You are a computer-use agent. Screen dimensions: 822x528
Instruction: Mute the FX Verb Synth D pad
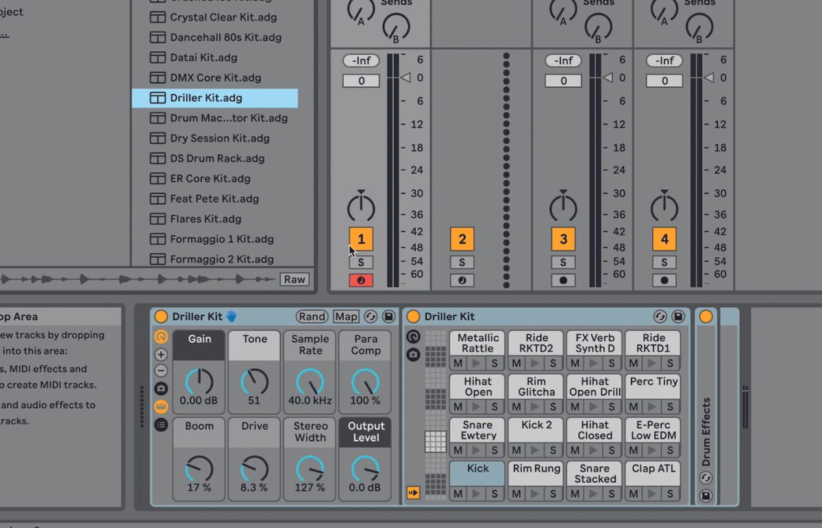tap(575, 363)
